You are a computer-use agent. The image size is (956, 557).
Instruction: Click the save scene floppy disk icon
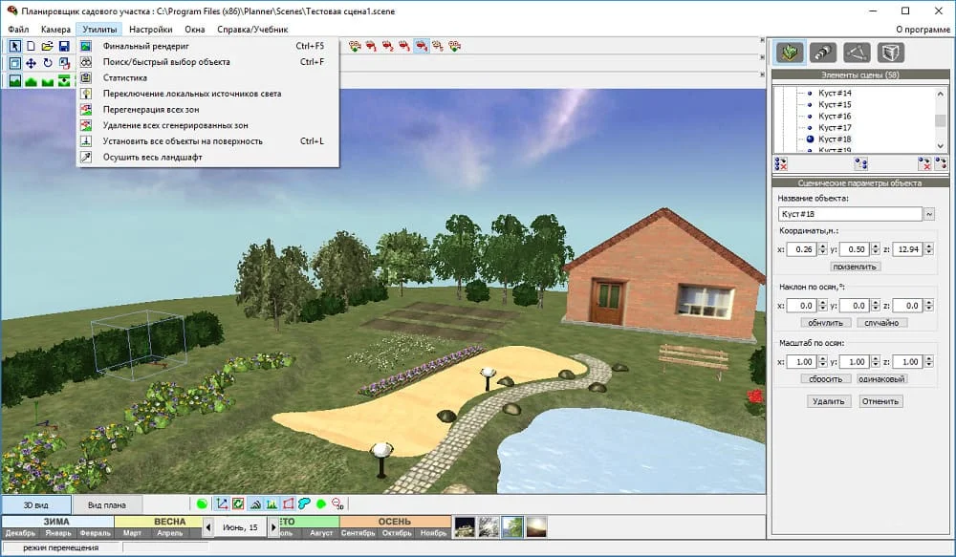click(63, 46)
